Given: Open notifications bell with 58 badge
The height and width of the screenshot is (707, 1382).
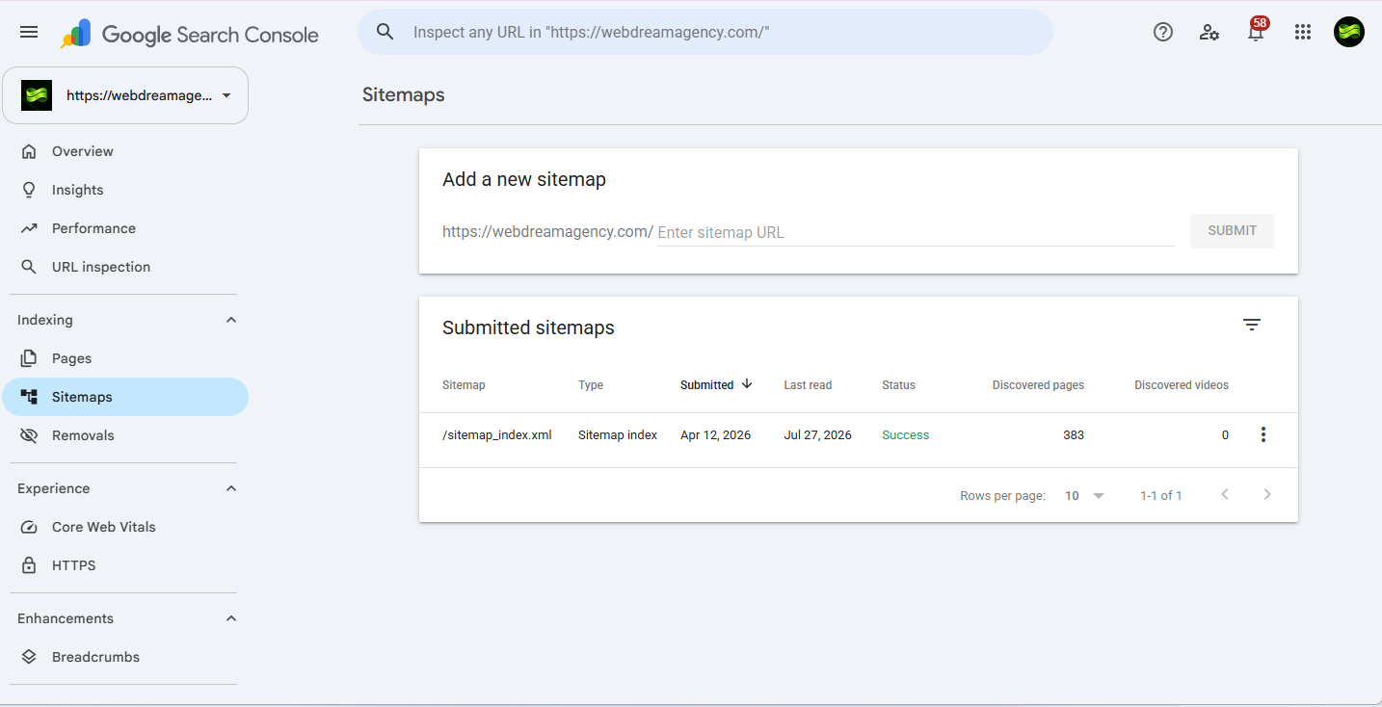Looking at the screenshot, I should [x=1256, y=31].
